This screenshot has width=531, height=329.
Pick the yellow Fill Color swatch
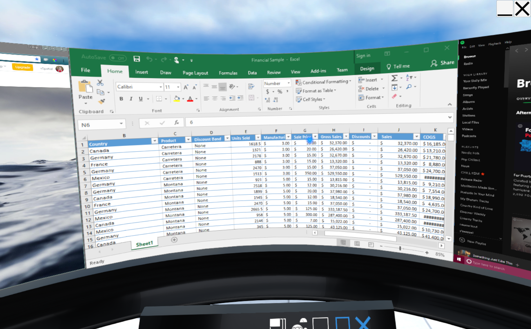point(177,99)
